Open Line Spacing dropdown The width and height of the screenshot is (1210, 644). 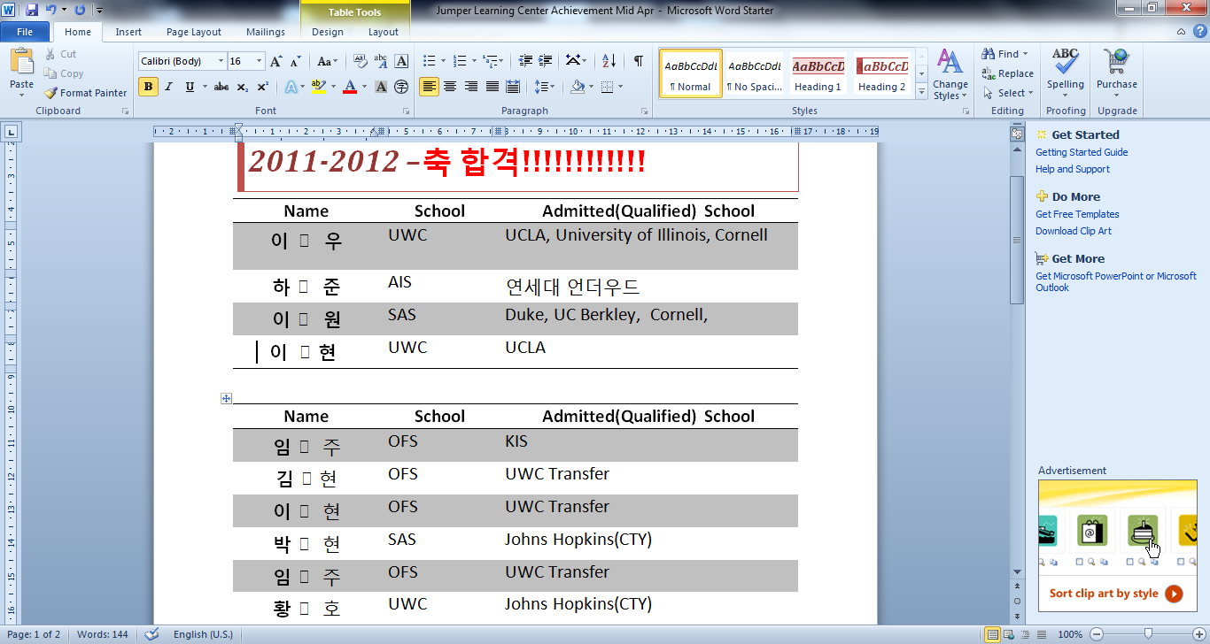coord(546,87)
